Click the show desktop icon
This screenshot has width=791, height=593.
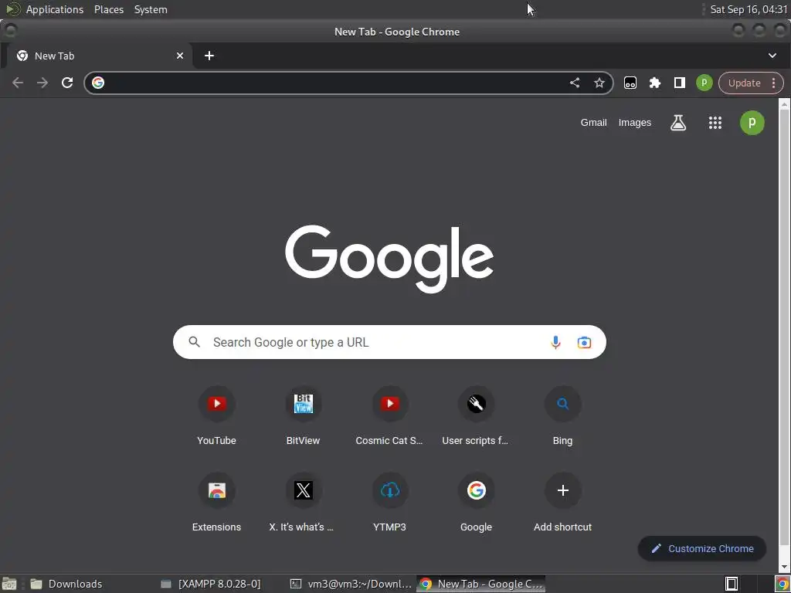(9, 584)
